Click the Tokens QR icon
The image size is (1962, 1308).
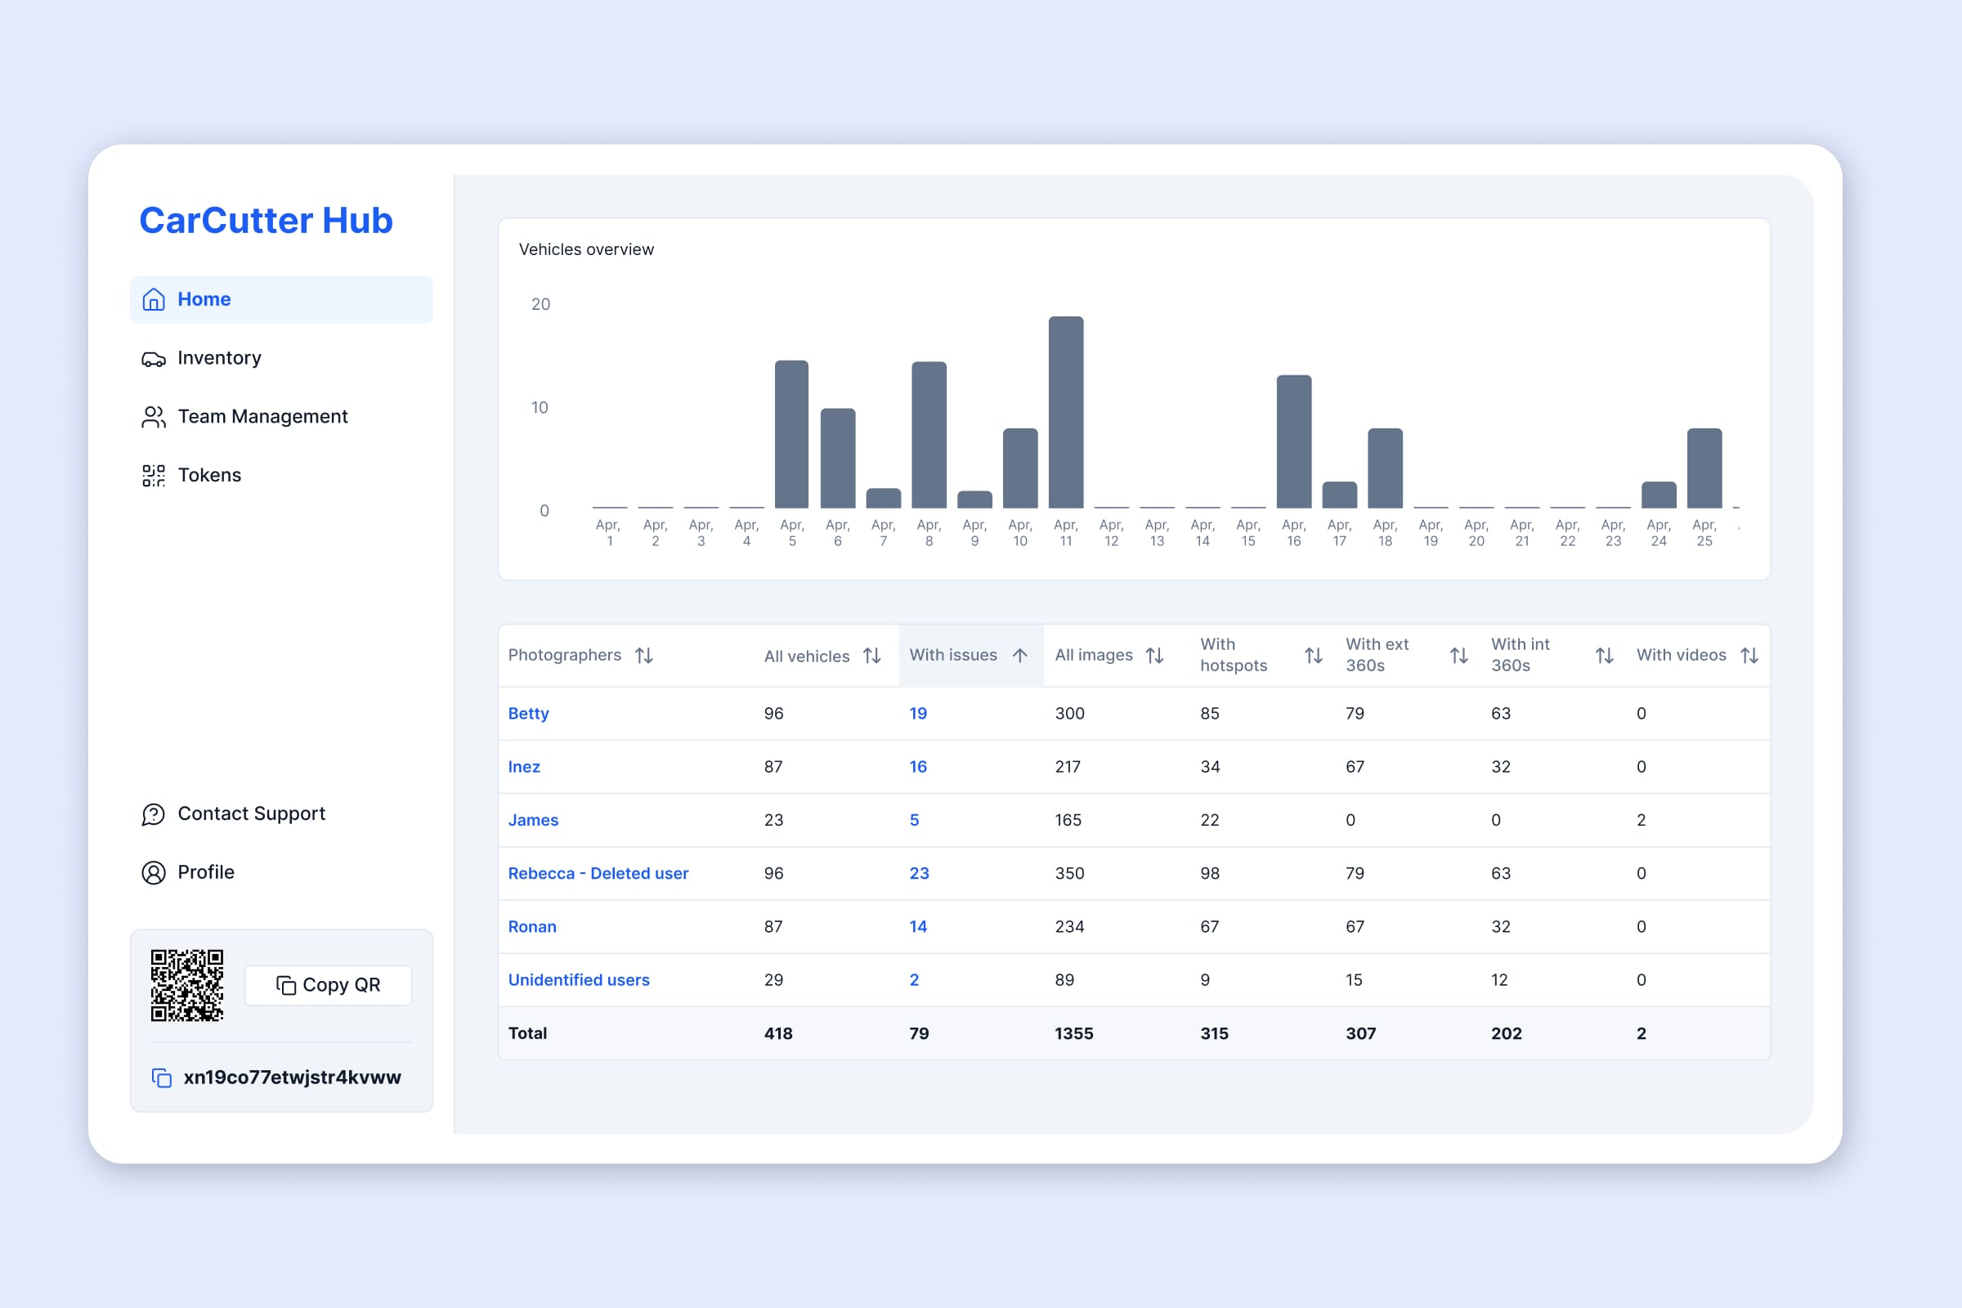(154, 476)
